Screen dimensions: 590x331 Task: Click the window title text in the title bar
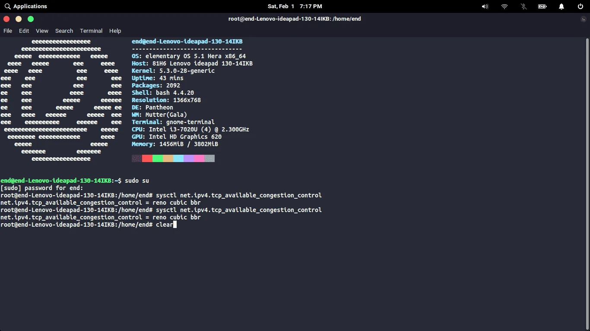point(295,19)
